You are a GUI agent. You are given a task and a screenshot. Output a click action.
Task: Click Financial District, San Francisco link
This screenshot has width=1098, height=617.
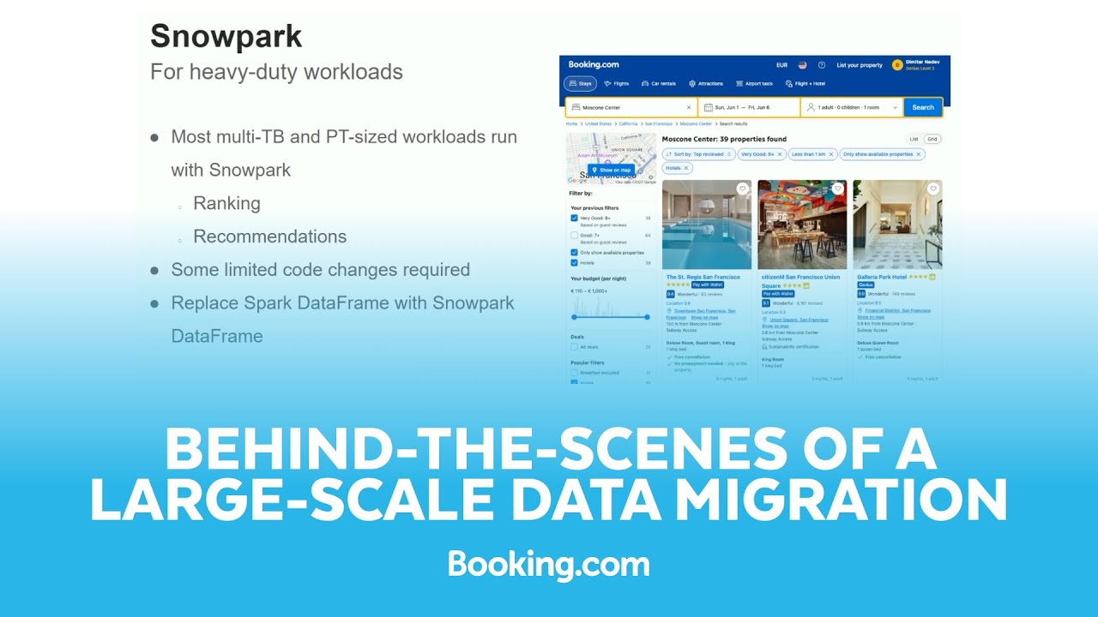[897, 310]
